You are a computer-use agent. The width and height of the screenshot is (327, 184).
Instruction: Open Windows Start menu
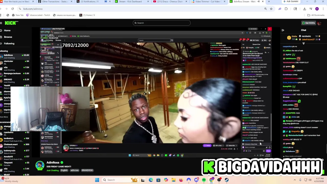(x=97, y=180)
